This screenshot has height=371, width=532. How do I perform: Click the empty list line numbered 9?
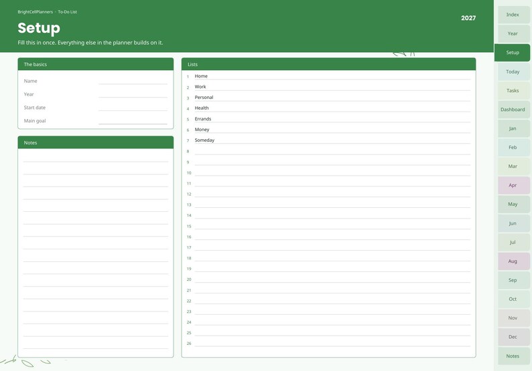332,162
